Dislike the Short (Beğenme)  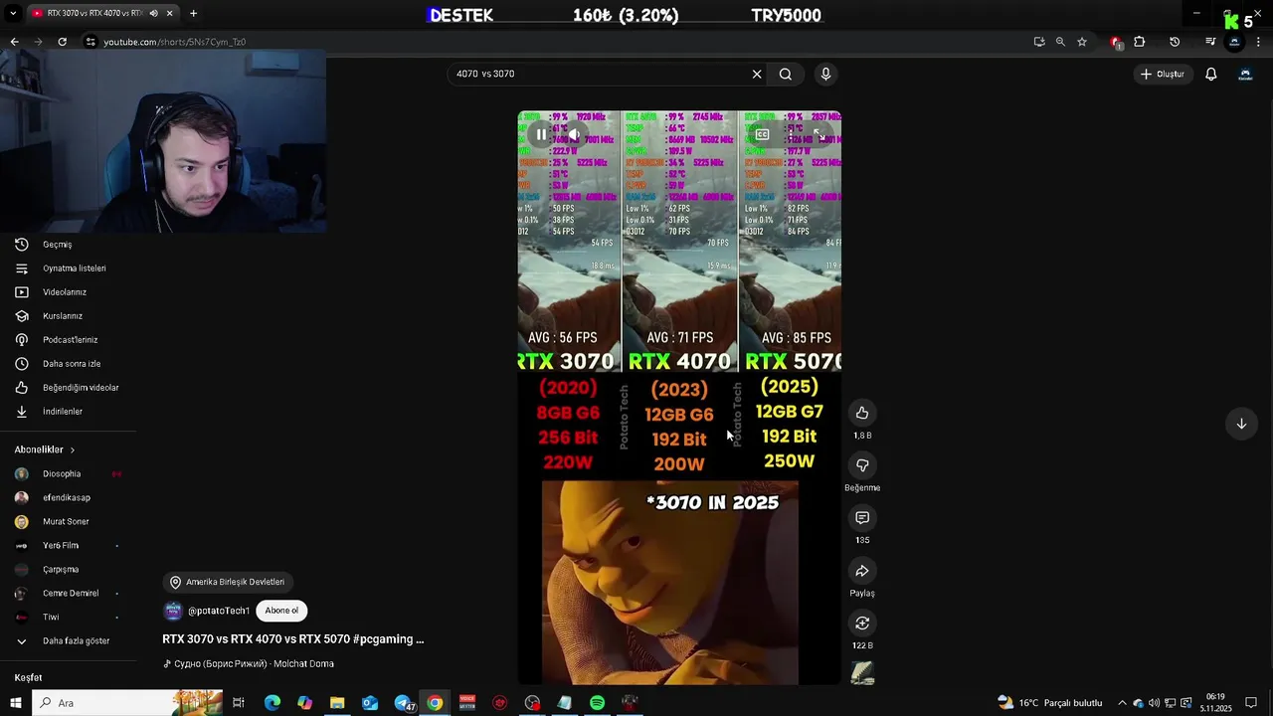point(862,465)
